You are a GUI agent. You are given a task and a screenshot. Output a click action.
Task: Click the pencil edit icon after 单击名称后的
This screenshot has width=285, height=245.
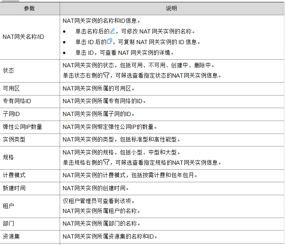112,31
